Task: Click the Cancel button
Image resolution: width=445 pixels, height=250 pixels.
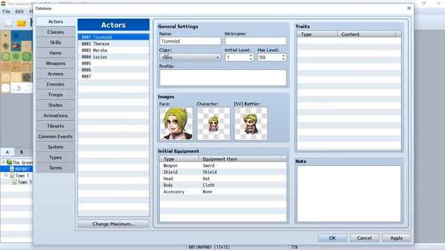Action: pyautogui.click(x=364, y=238)
